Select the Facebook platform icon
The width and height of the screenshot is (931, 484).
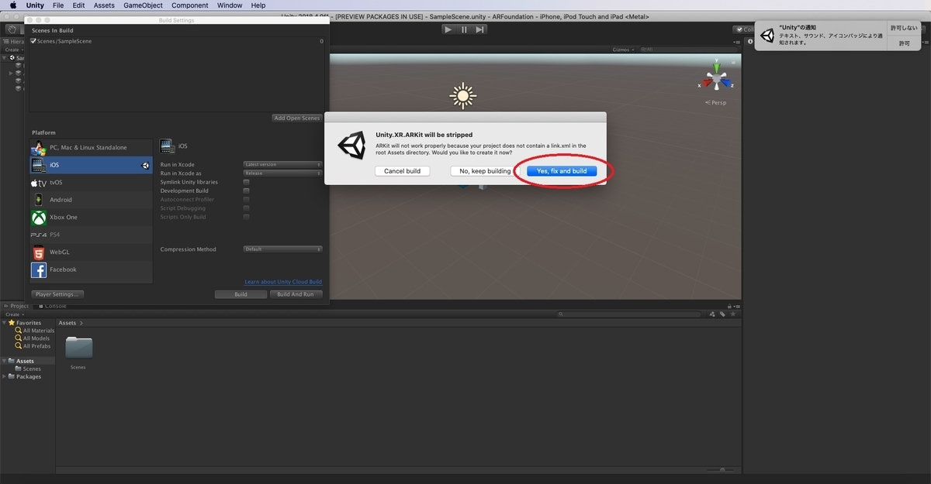(x=38, y=269)
